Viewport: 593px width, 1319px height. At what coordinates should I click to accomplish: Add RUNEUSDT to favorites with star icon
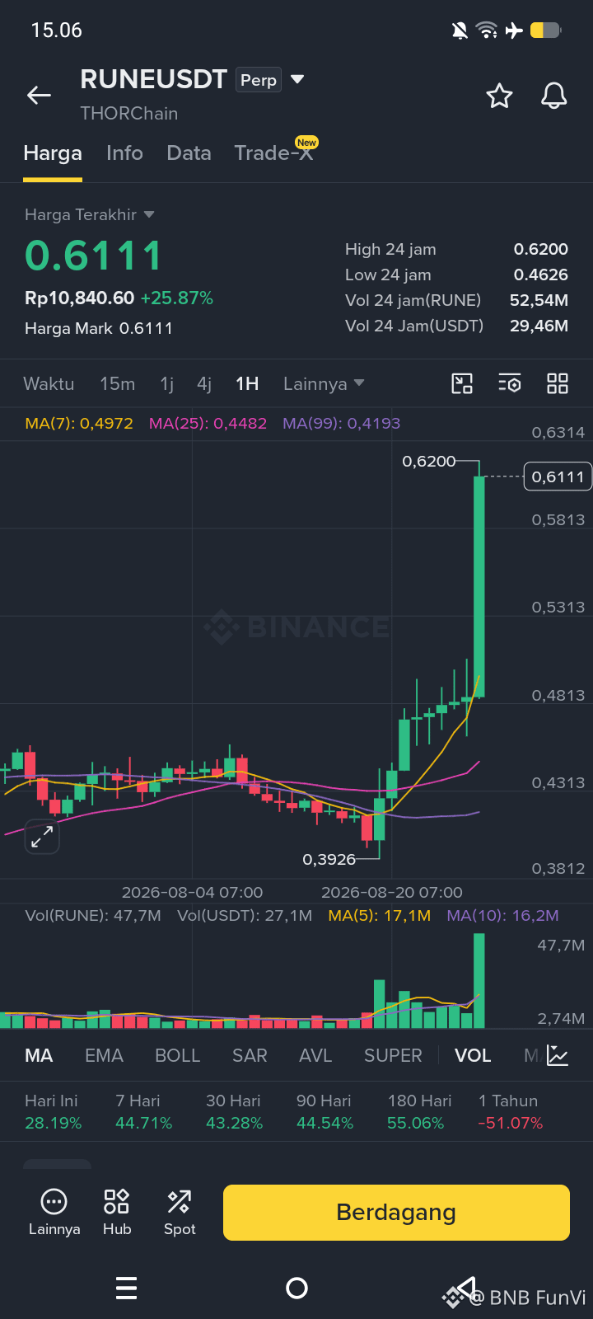pos(499,96)
